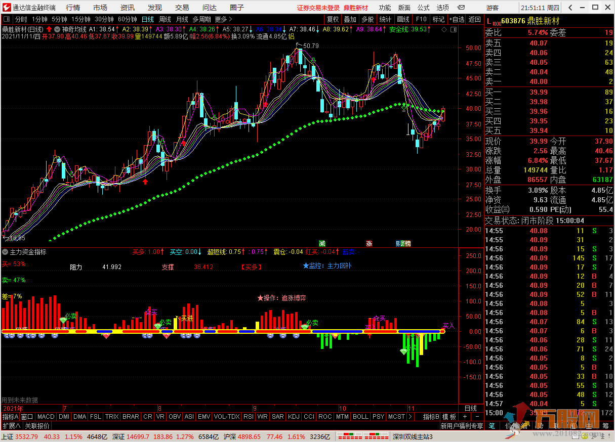615x442 pixels.
Task: Click the diamond icon at the chart's top right
Action: point(444,30)
